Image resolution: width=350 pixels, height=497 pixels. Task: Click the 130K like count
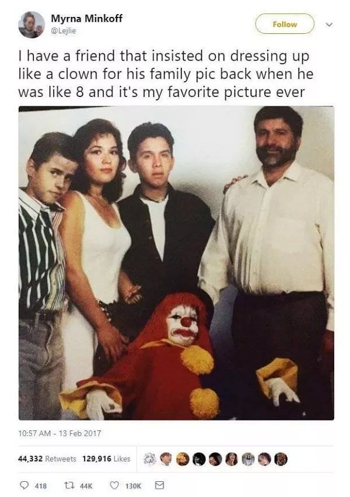coord(133,485)
